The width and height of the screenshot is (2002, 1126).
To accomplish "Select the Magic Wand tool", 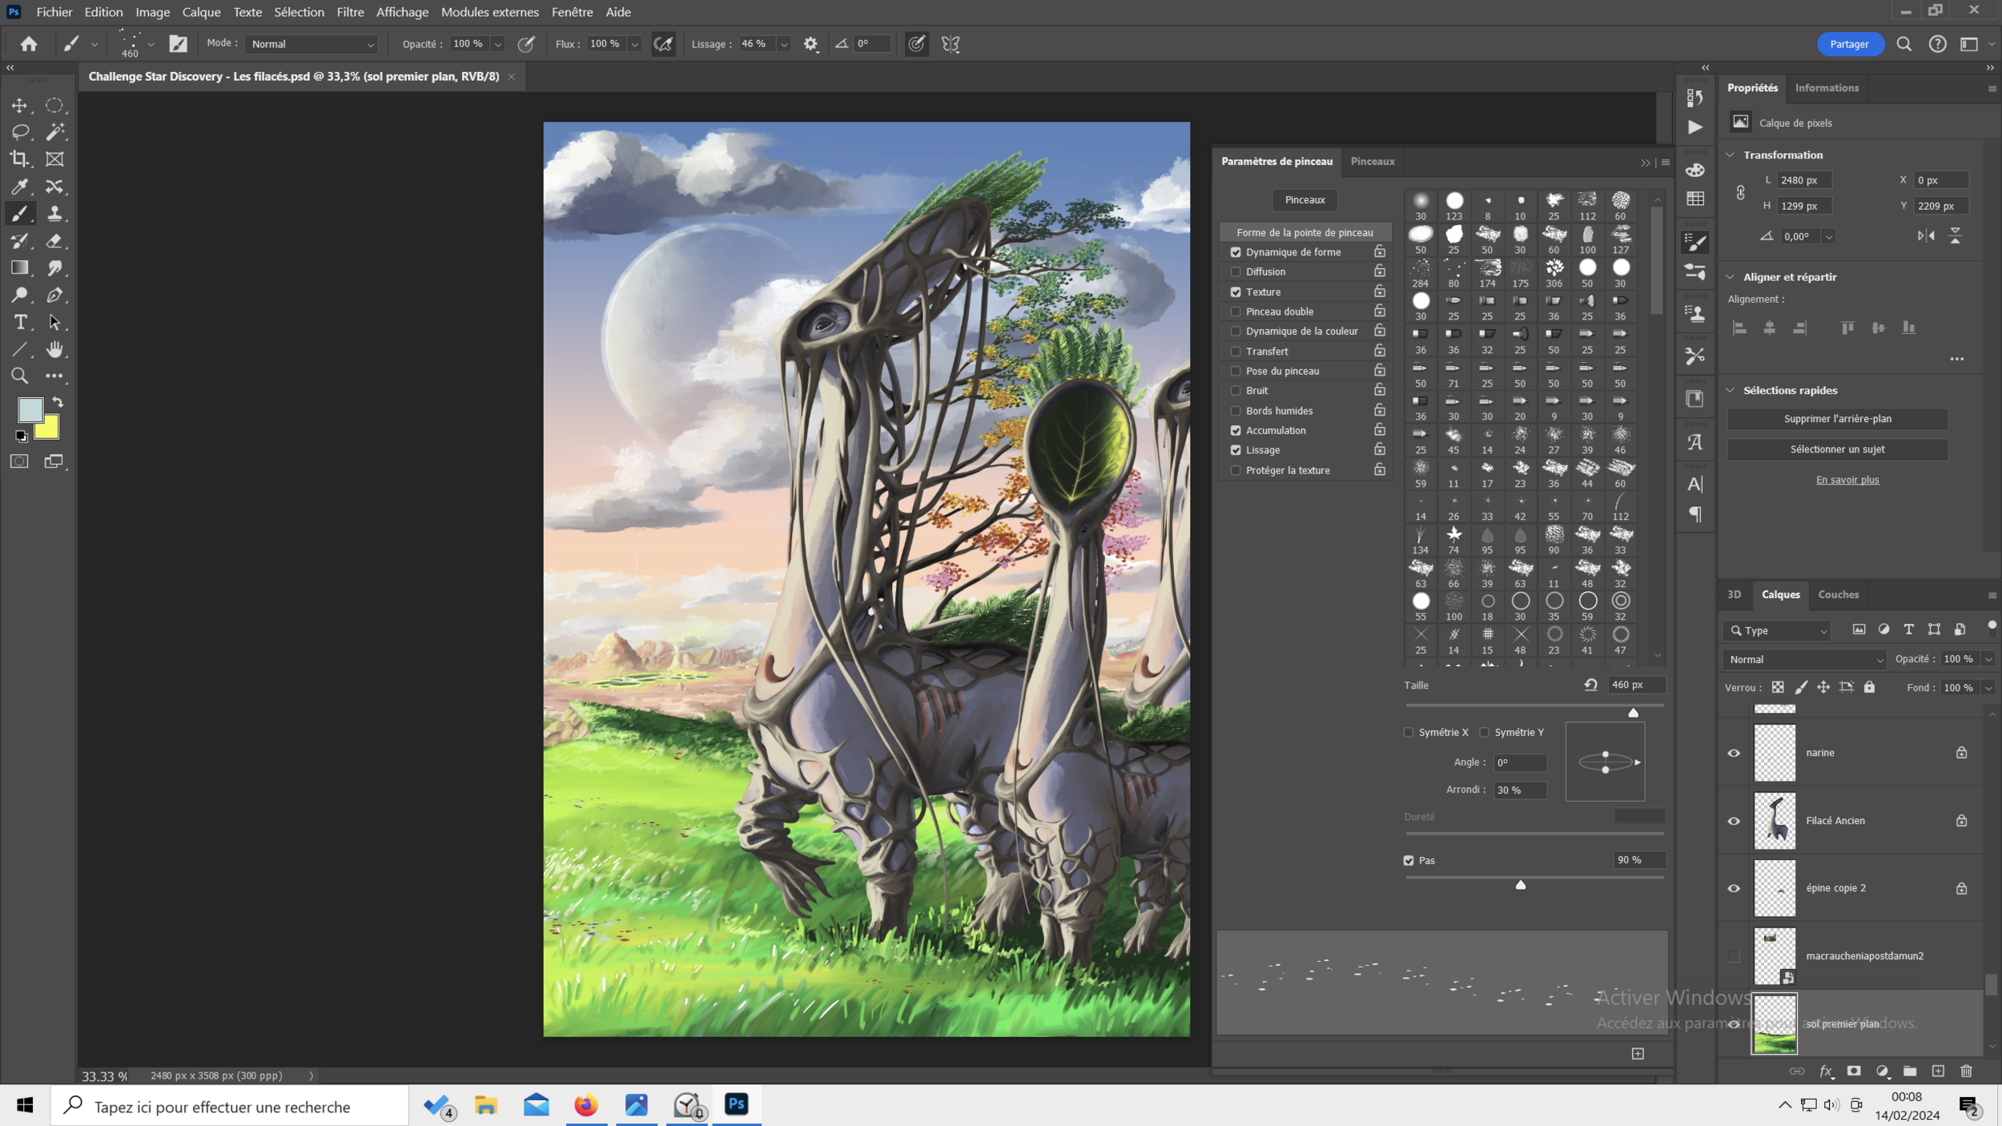I will (54, 131).
